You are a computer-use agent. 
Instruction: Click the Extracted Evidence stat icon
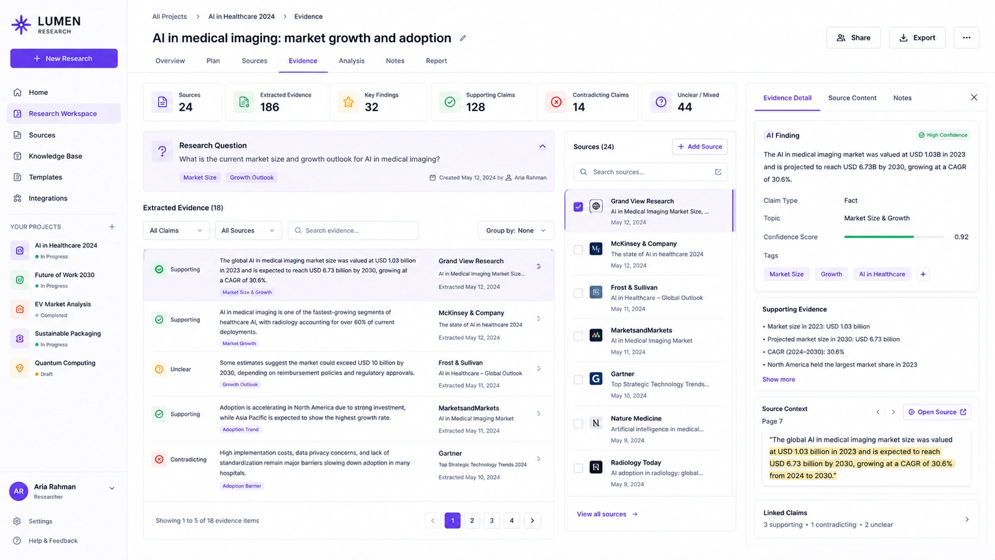pyautogui.click(x=244, y=102)
